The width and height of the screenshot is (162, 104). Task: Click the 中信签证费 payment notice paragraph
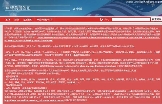point(70,46)
